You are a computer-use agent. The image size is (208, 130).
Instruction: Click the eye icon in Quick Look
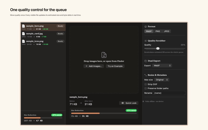click(122, 103)
